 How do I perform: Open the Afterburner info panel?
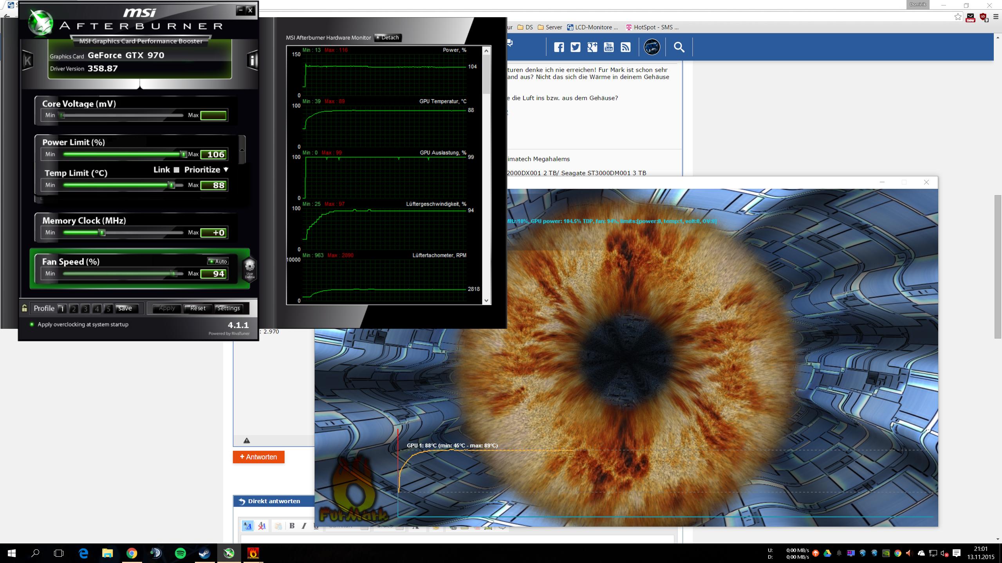point(253,60)
